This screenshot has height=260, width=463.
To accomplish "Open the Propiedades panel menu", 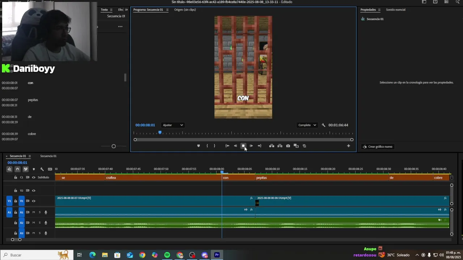I will 379,10.
